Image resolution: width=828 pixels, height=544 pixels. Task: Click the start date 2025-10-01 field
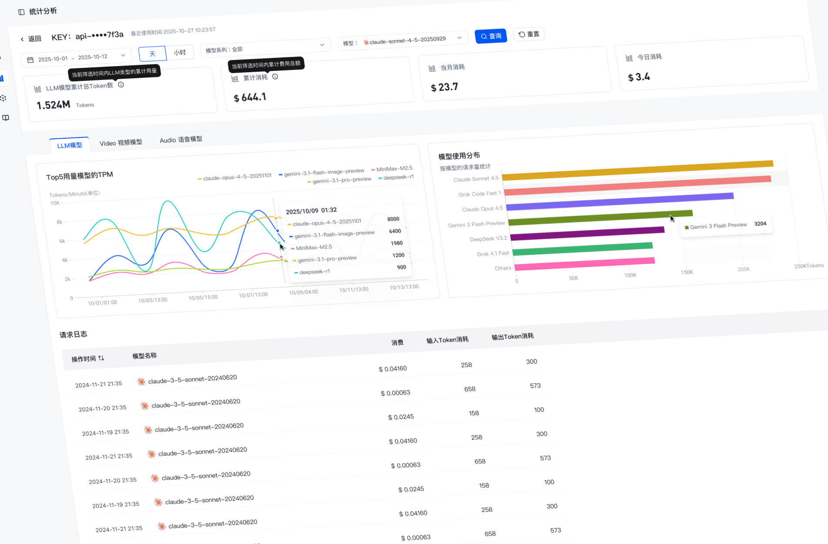tap(53, 59)
